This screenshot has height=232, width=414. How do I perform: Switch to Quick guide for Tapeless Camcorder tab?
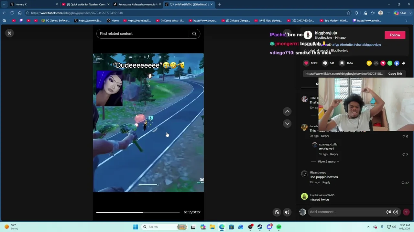click(86, 5)
